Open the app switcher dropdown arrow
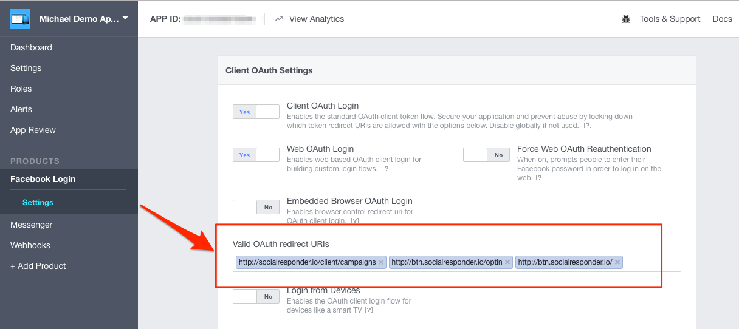 [x=125, y=18]
